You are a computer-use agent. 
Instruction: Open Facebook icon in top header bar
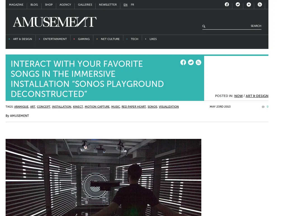coord(227,4)
